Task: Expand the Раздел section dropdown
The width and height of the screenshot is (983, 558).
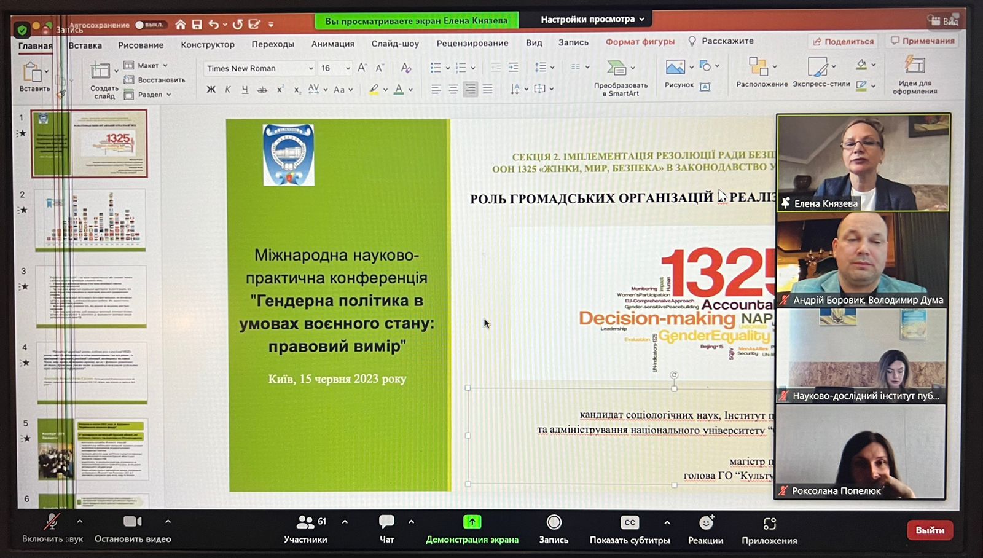Action: (x=148, y=95)
